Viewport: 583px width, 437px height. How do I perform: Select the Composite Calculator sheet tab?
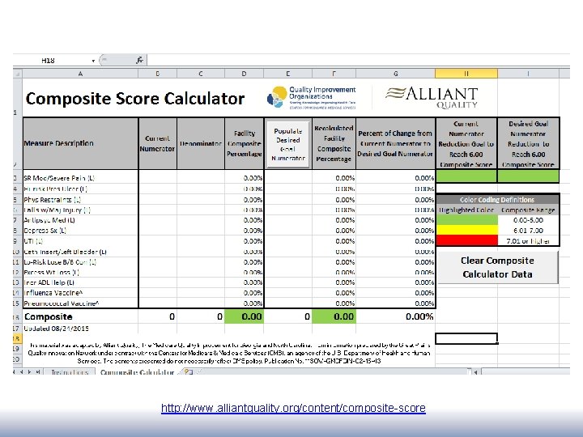tap(137, 372)
